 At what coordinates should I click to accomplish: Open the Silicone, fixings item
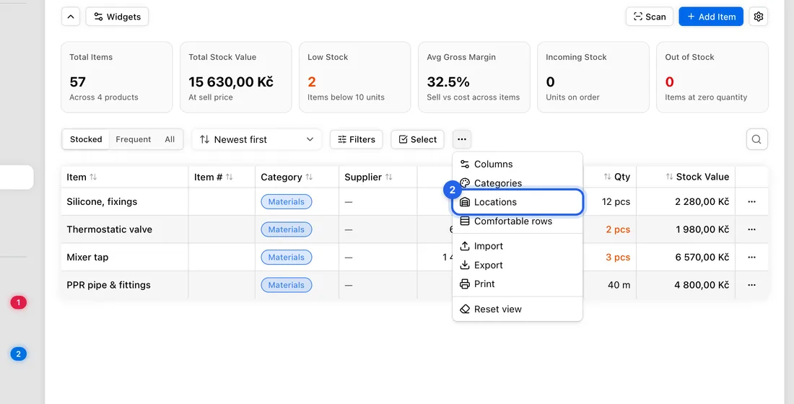102,201
